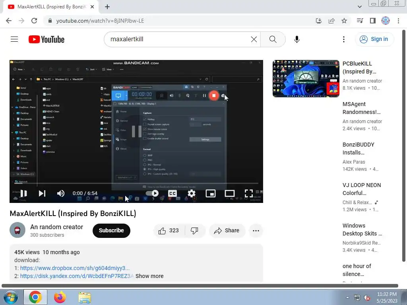
Task: Share the video
Action: tap(227, 230)
